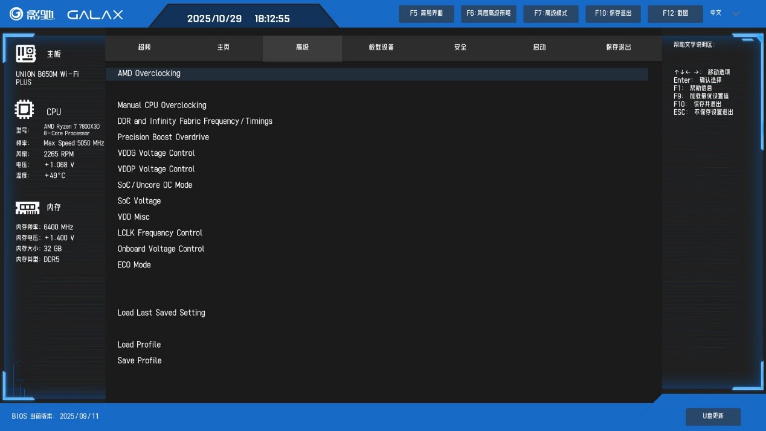The image size is (766, 431).
Task: Click the F6 fan advanced strategy button
Action: coord(488,13)
